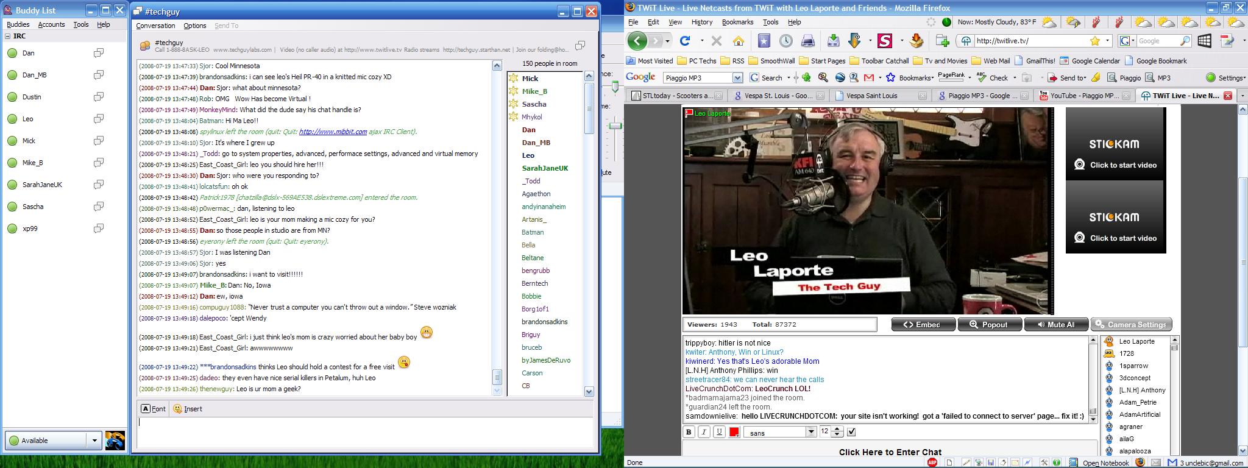Viewport: 1248px width, 468px height.
Task: Click Adblock Plus icon in status bar
Action: click(932, 463)
